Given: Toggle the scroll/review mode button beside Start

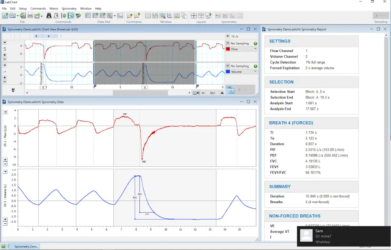Looking at the screenshot, I should [x=230, y=90].
